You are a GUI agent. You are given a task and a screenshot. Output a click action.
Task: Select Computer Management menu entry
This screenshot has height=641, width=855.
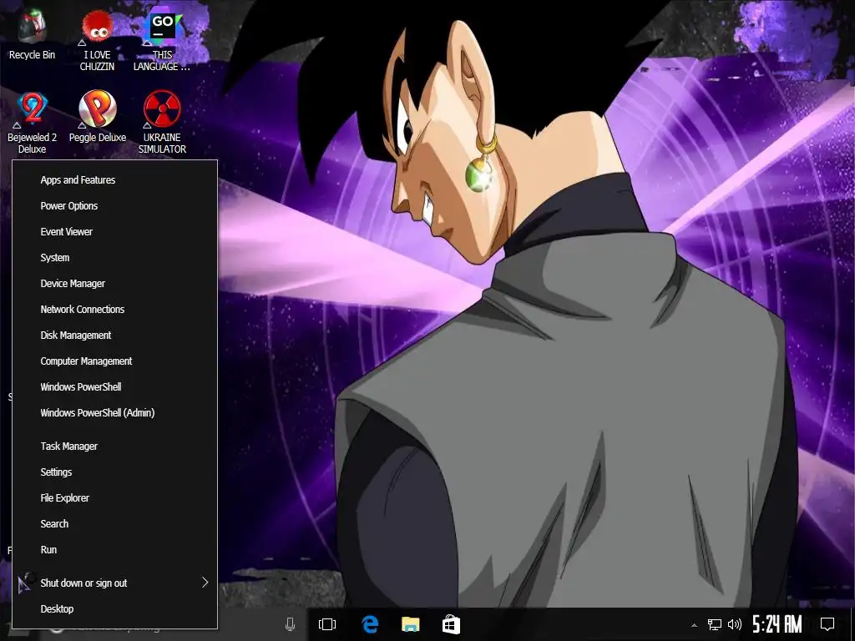[x=115, y=361]
